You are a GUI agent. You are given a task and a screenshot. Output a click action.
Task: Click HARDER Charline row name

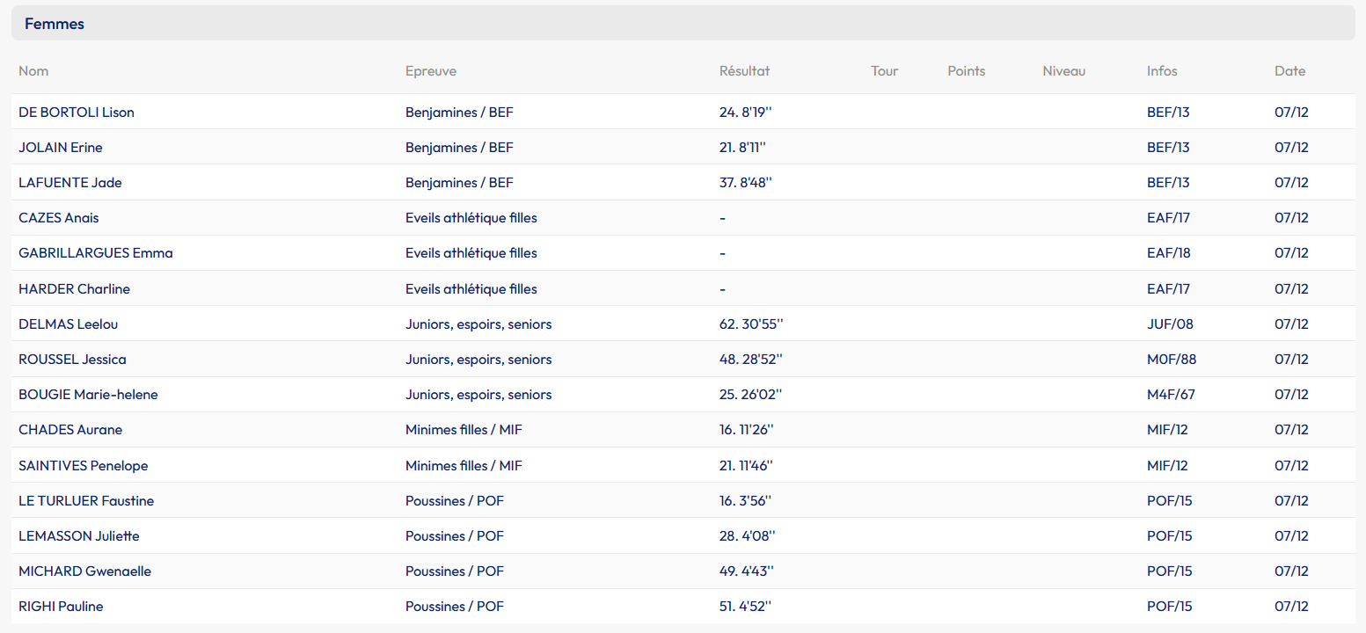75,288
